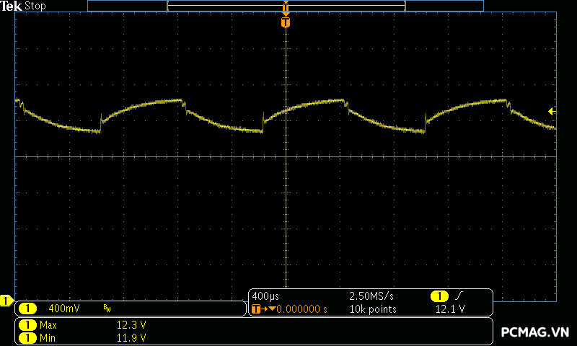
Task: Click the 10k points record length
Action: click(372, 309)
